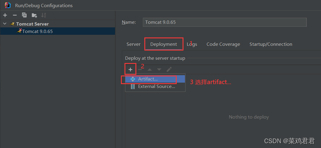Click the IntelliJ IDEA logo in title bar
Image resolution: width=321 pixels, height=148 pixels.
(7, 5)
